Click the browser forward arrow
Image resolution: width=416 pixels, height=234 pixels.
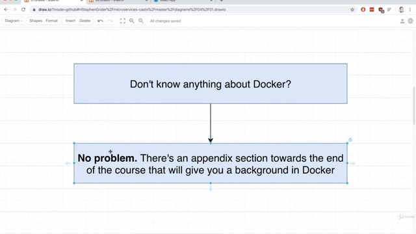[x=14, y=10]
